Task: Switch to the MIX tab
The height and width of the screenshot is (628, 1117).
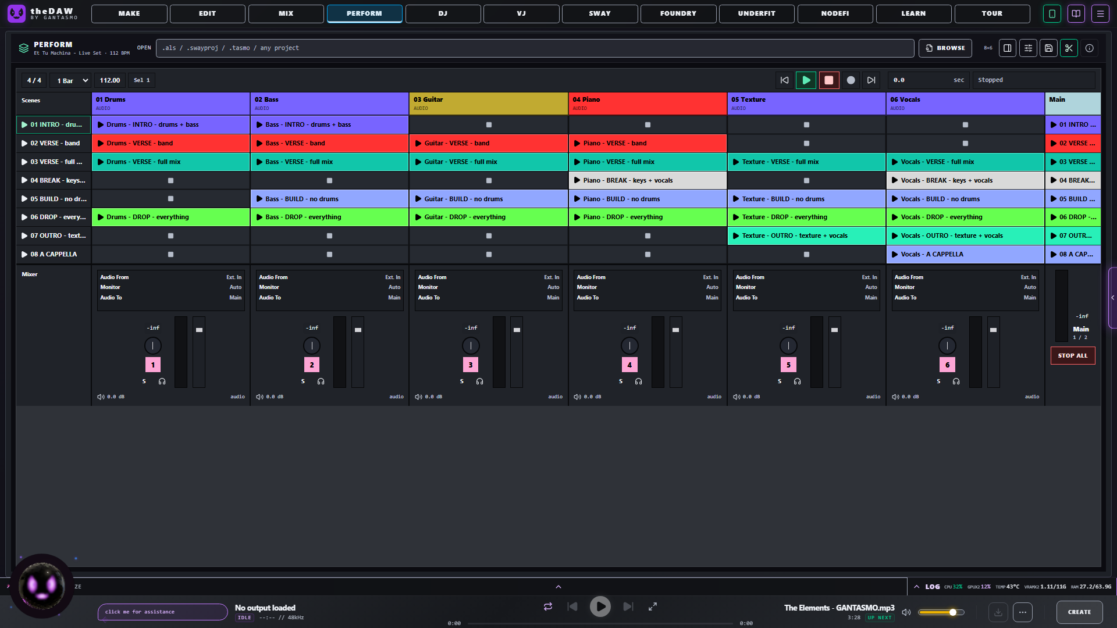Action: [286, 13]
